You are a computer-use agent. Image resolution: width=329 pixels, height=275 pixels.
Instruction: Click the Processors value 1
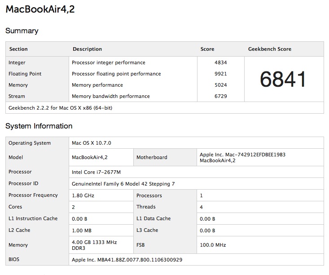coord(201,195)
